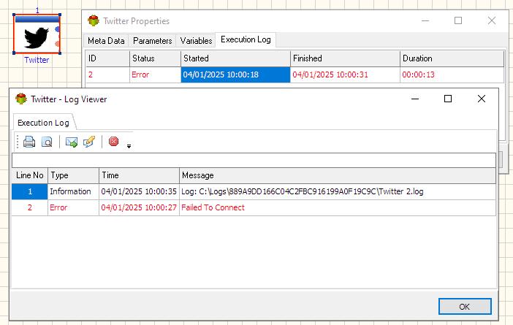Click the Twitter Properties title bar app icon
This screenshot has width=513, height=325.
(94, 20)
